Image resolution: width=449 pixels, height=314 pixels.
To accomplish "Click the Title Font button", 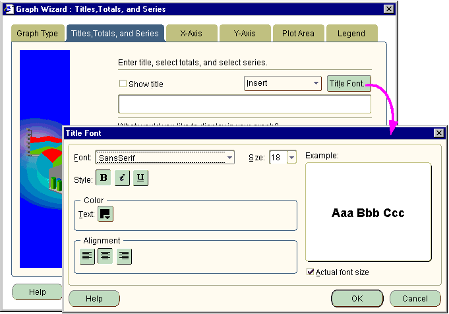I will point(349,83).
